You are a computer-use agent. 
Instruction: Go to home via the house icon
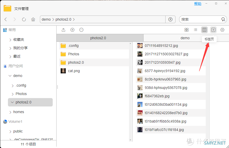(33, 19)
